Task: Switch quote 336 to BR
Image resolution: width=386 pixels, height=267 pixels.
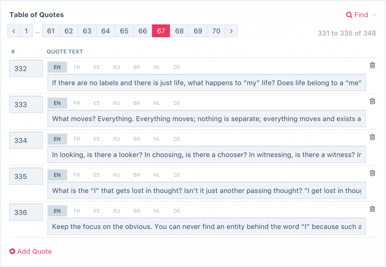Action: tap(137, 211)
